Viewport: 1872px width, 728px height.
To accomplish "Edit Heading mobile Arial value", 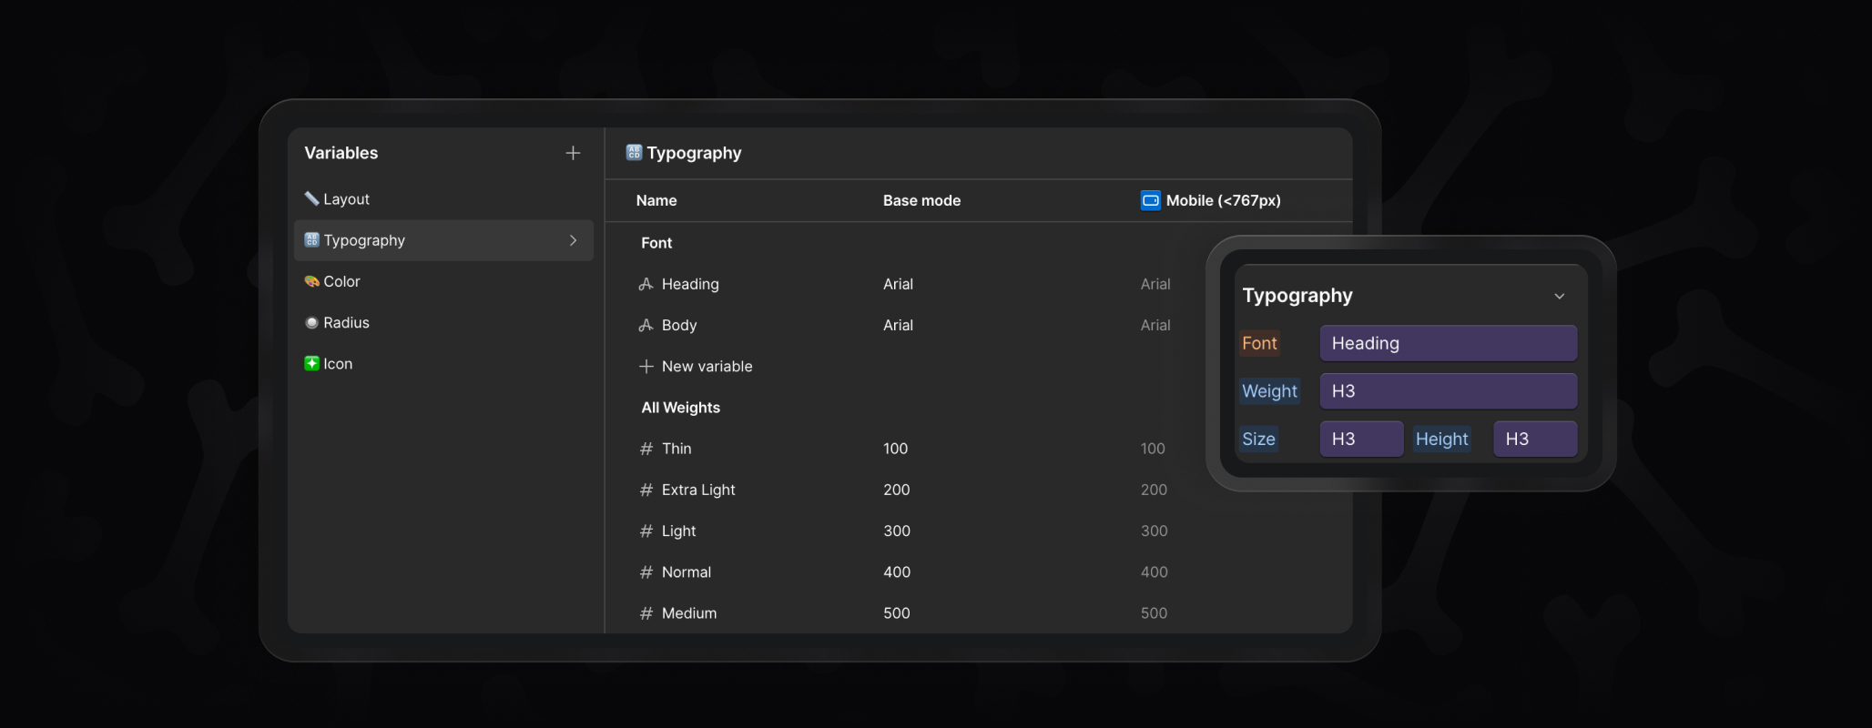I will (1155, 284).
